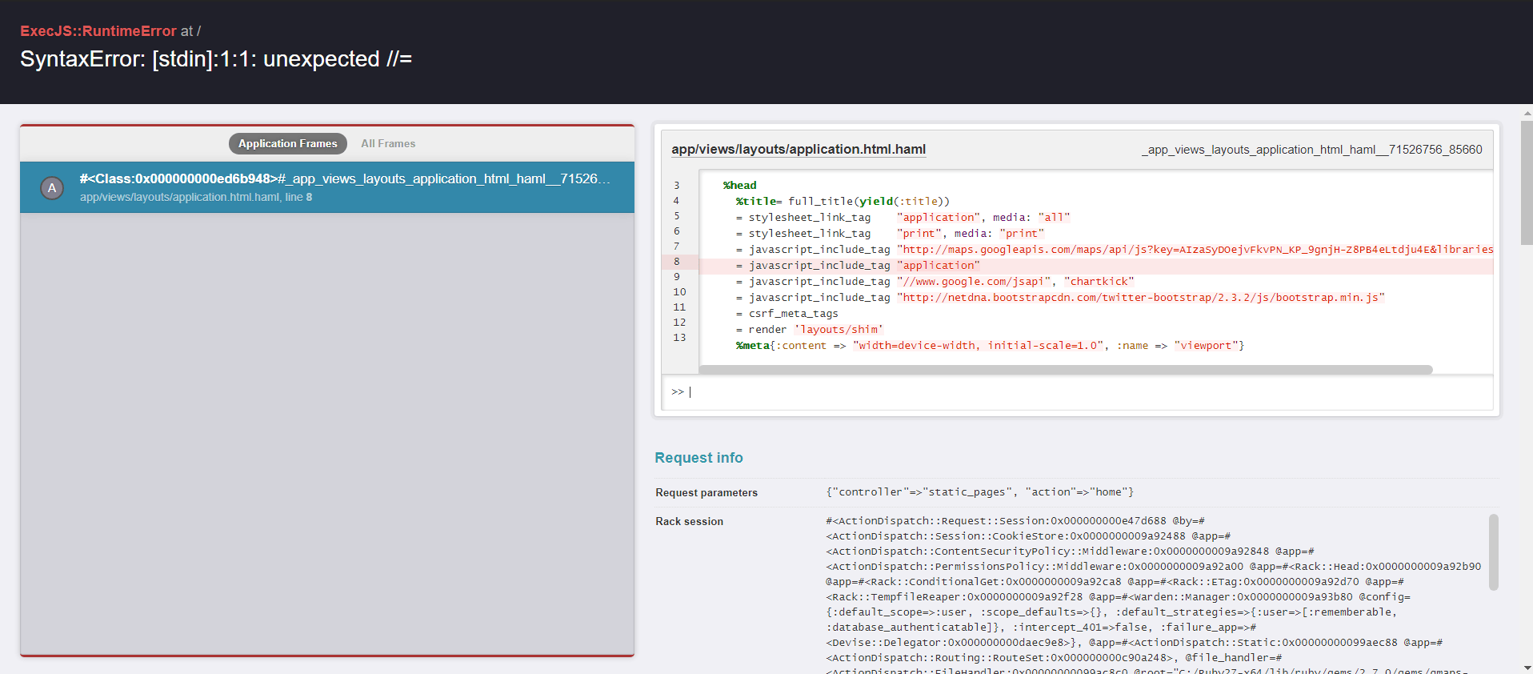Click the 'A' badge icon on the frame row

point(52,188)
